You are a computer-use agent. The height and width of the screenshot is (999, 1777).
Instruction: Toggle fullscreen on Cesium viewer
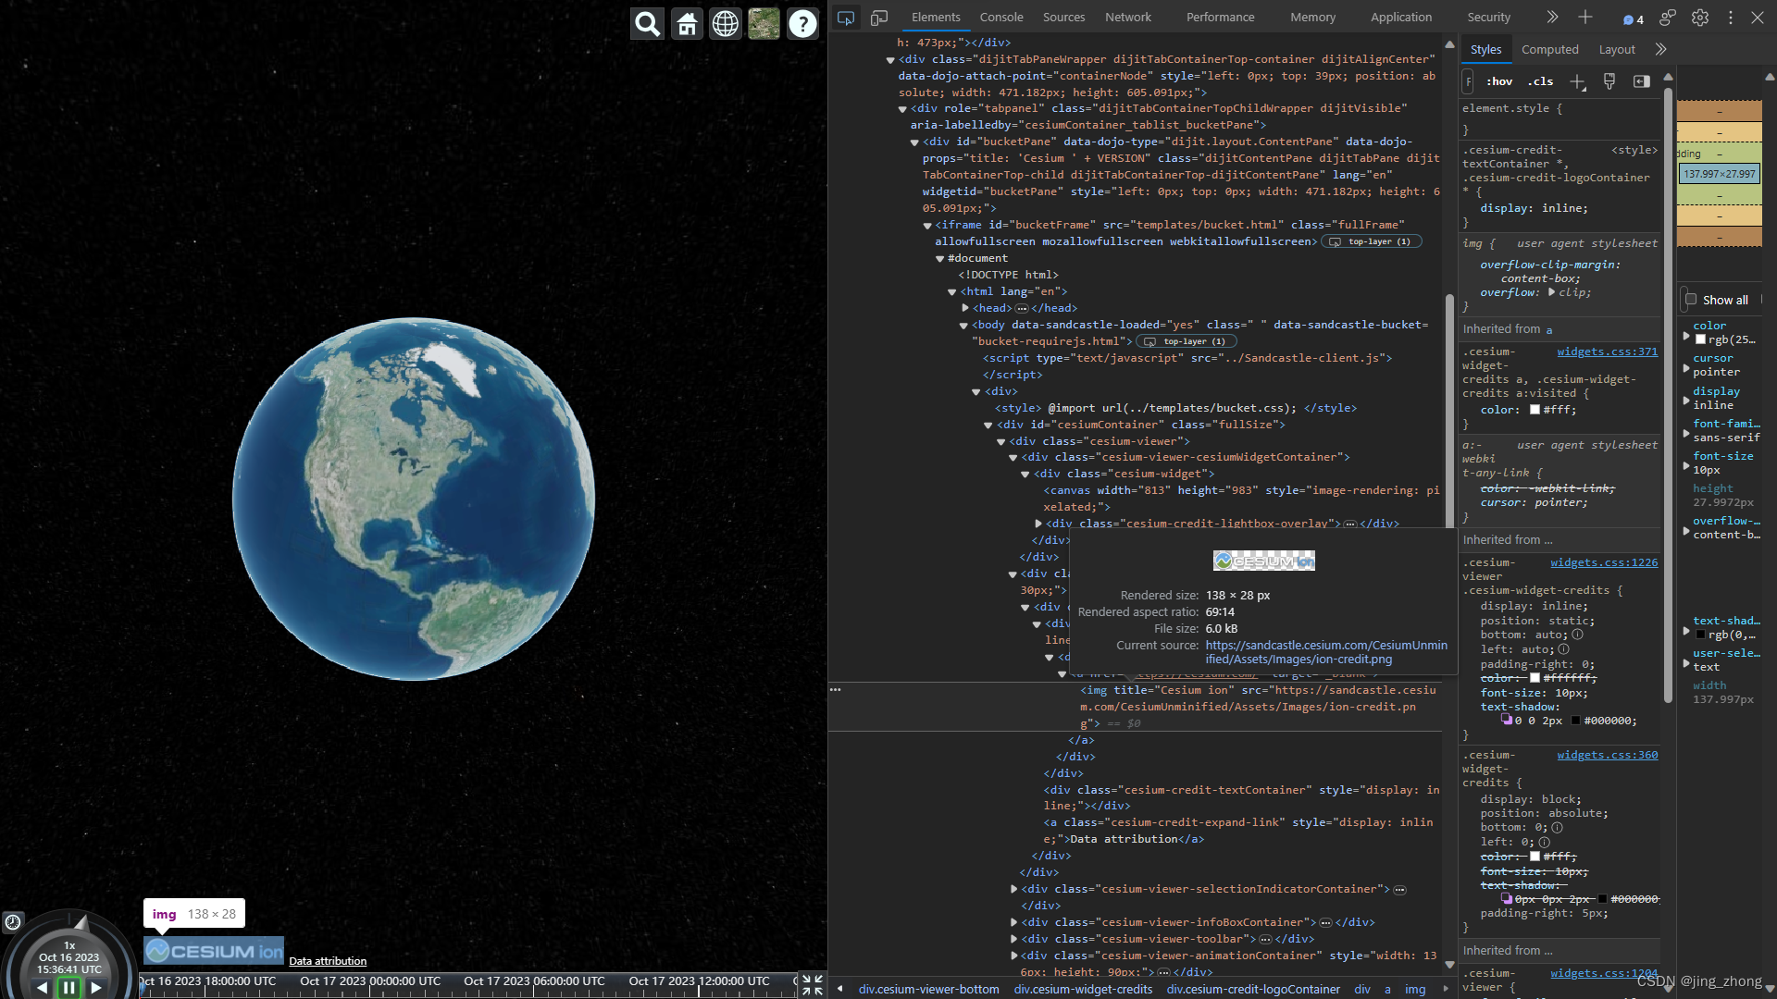[812, 985]
